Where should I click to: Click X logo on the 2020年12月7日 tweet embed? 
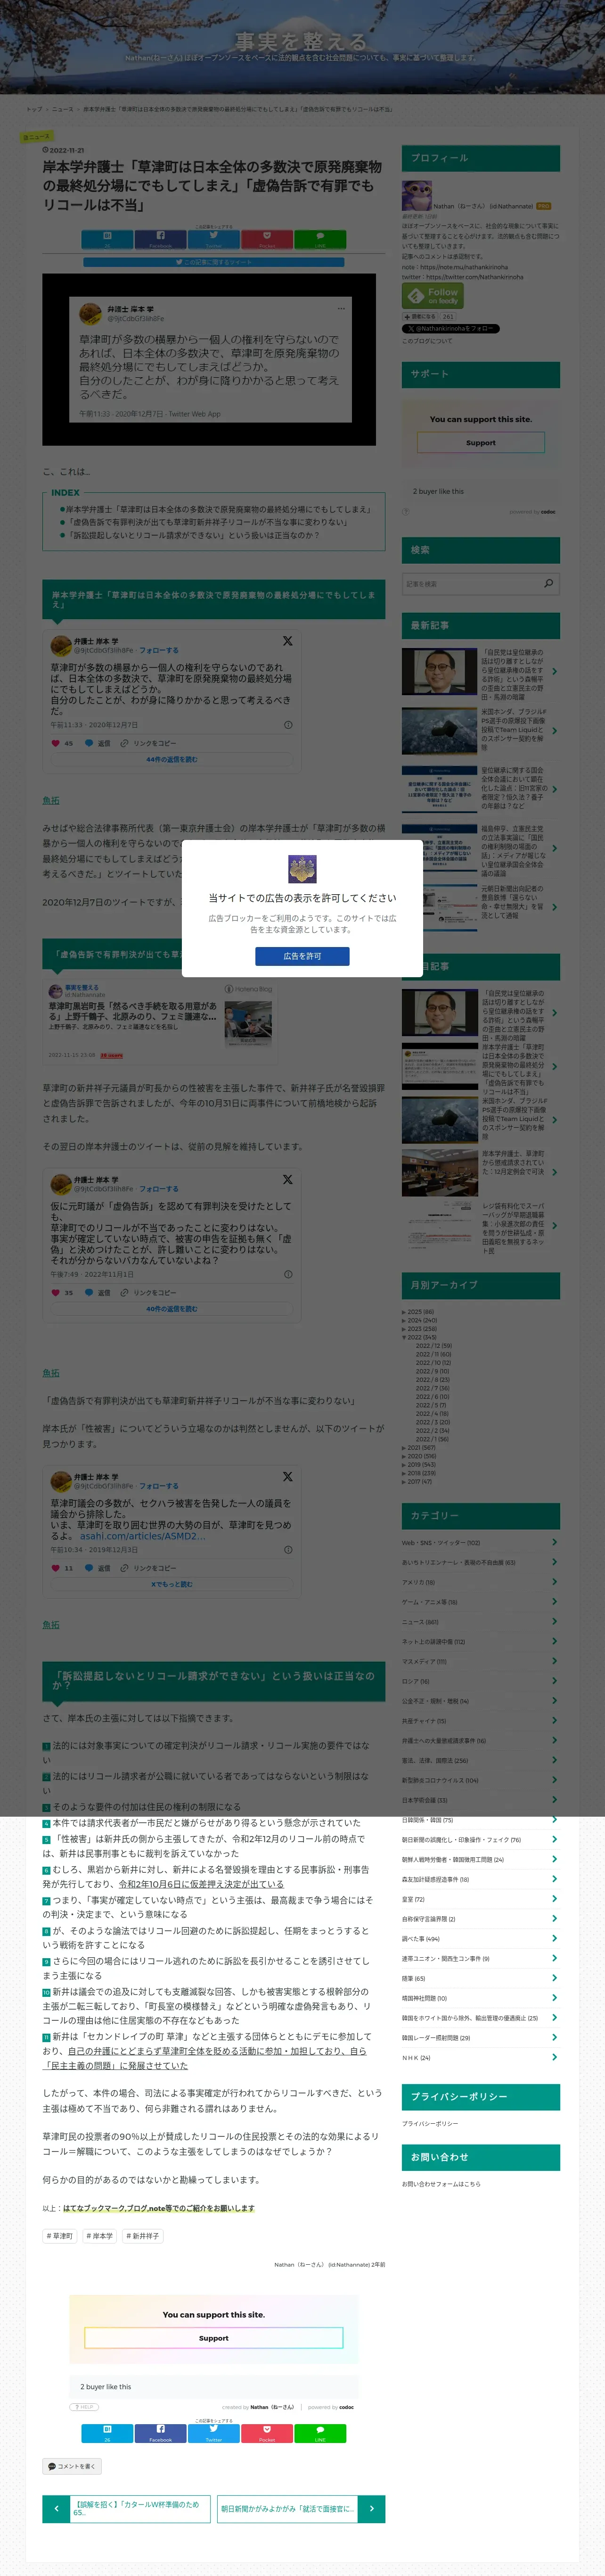(x=287, y=641)
